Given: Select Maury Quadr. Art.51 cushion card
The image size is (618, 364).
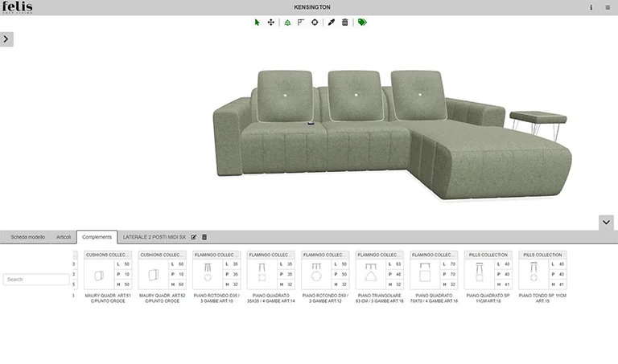Looking at the screenshot, I should click(x=108, y=277).
